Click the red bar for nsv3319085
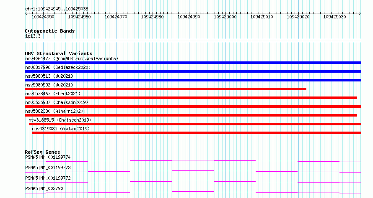Viewport: 373px width, 198px height. click(197, 133)
